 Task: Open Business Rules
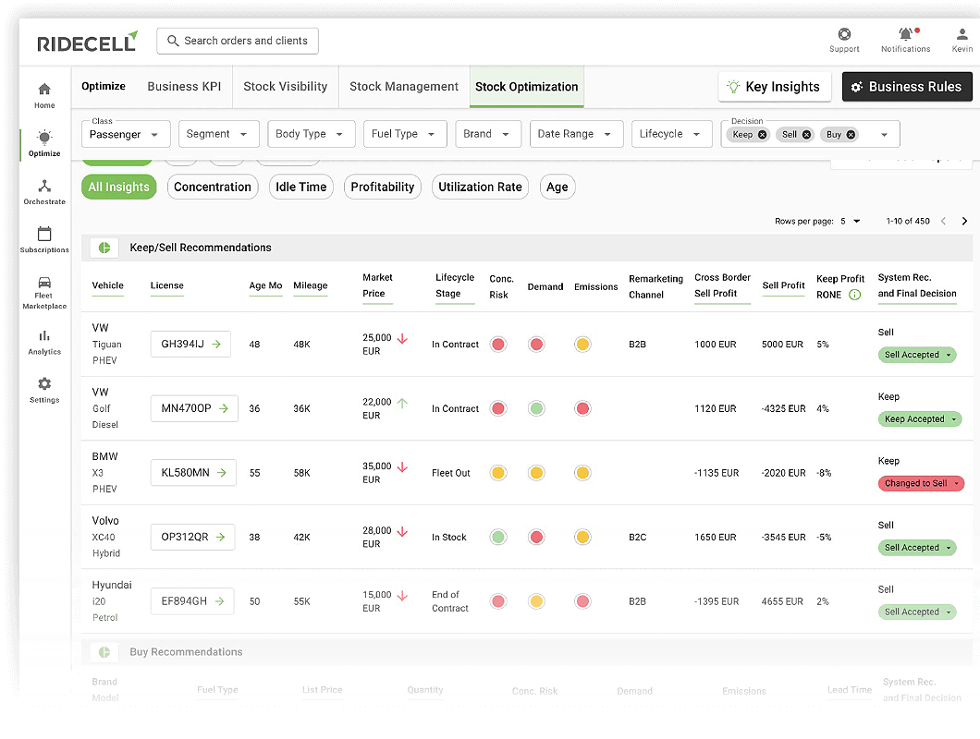pos(907,87)
